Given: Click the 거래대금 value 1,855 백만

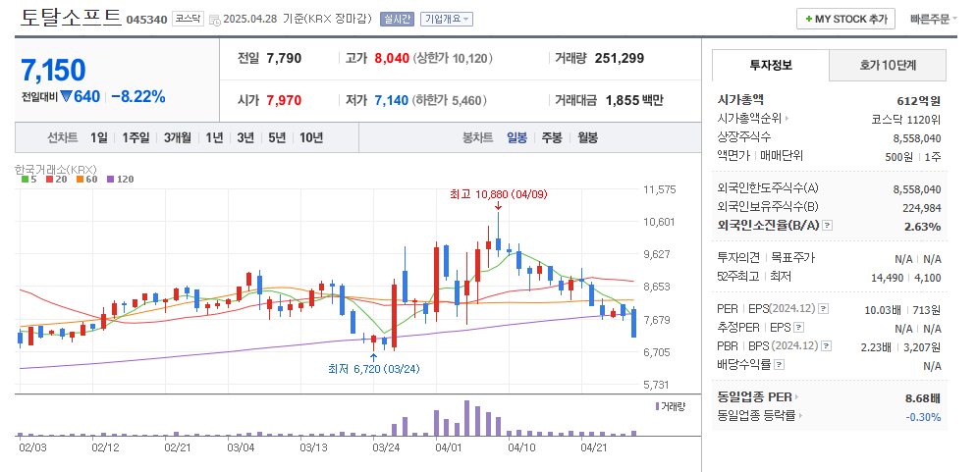Looking at the screenshot, I should [634, 100].
